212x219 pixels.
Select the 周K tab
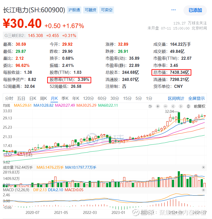[x=43, y=99]
